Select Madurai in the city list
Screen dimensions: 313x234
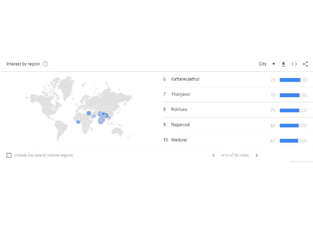tap(179, 140)
